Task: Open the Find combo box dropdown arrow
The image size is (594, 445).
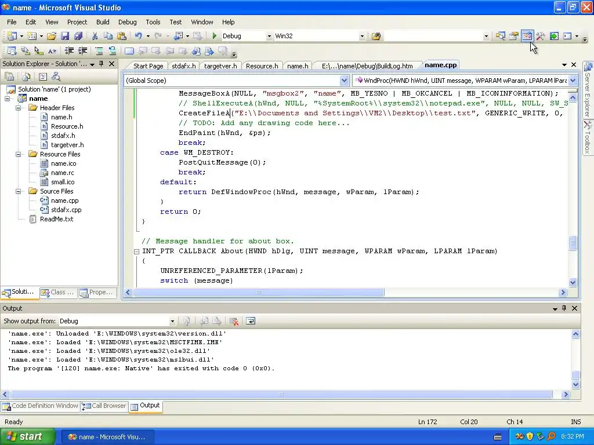Action: (486, 37)
